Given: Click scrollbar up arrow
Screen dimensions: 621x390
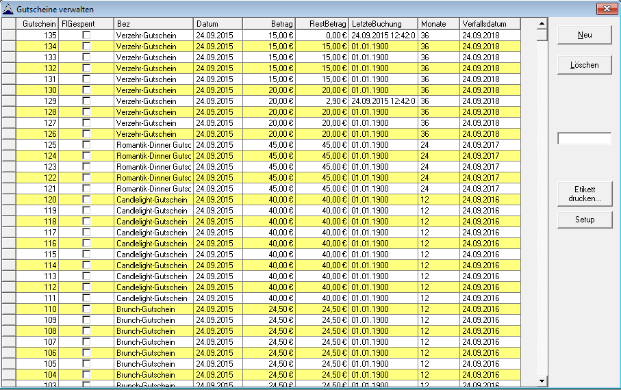Looking at the screenshot, I should point(542,24).
